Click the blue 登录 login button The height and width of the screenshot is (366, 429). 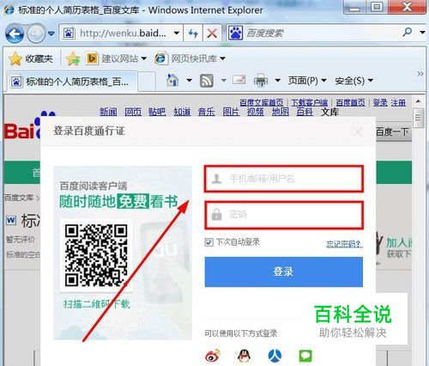[284, 271]
